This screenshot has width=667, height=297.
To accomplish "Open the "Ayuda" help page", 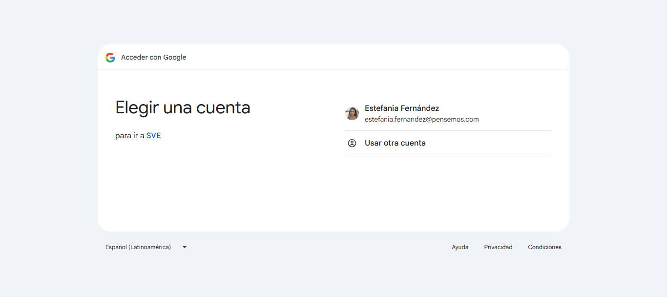I will [460, 247].
